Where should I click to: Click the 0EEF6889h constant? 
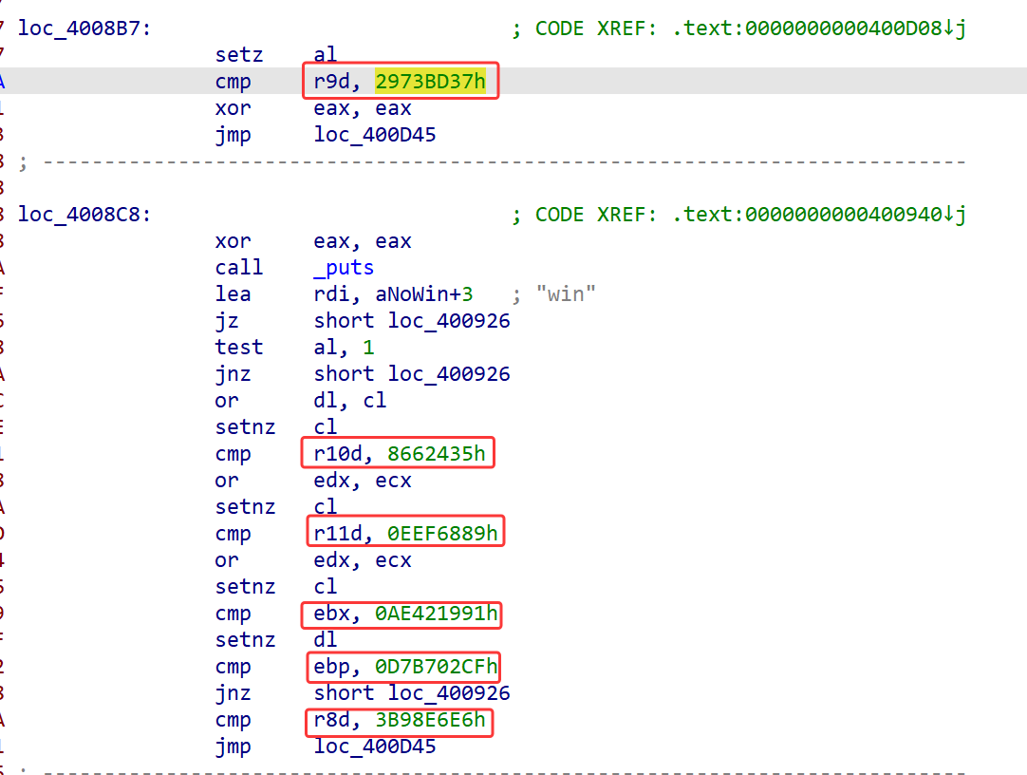(442, 533)
